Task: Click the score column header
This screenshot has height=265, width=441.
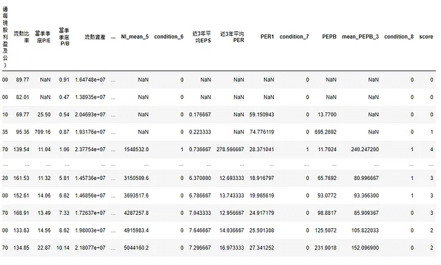Action: tap(426, 37)
